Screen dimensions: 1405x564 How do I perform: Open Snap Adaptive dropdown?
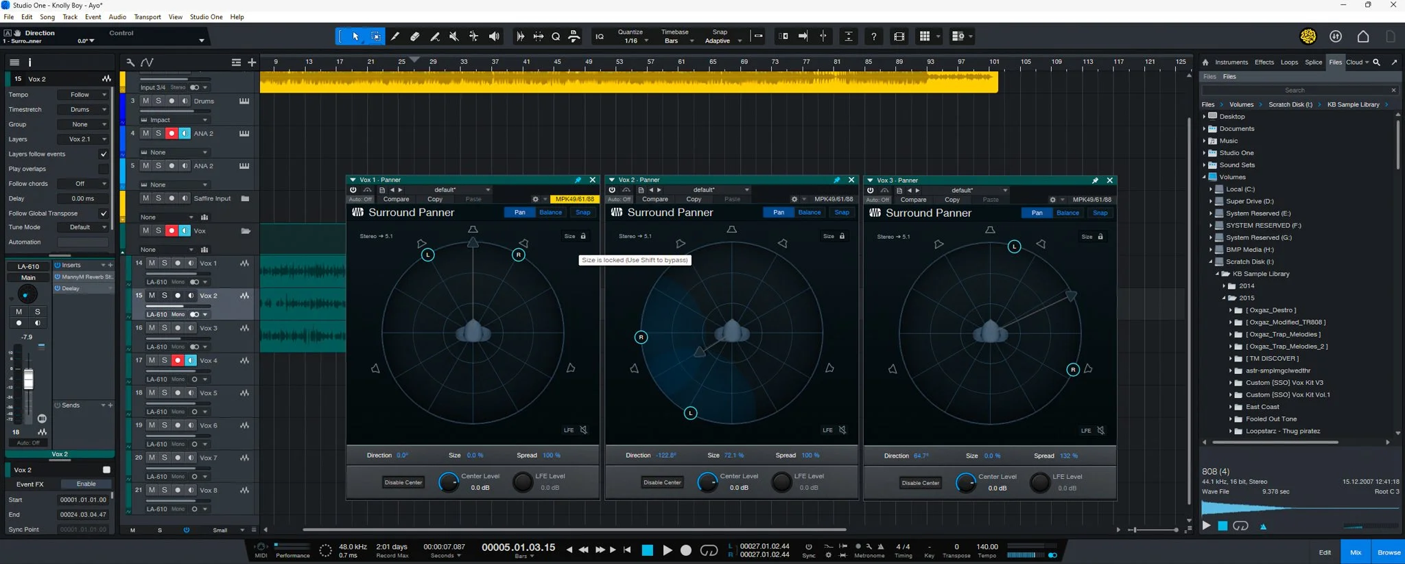pyautogui.click(x=722, y=40)
